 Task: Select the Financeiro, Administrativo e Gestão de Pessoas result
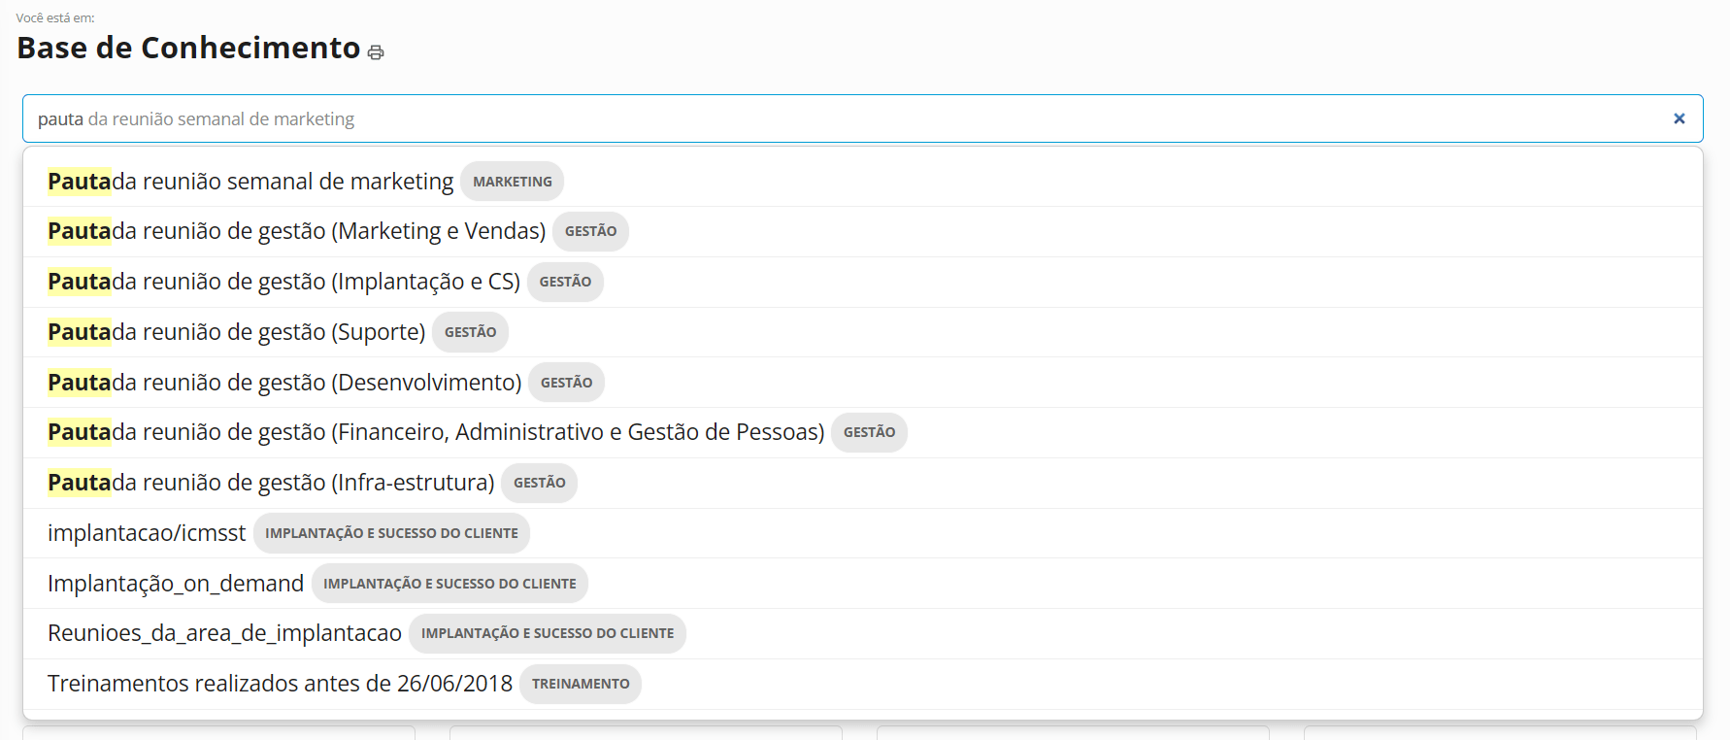(436, 432)
